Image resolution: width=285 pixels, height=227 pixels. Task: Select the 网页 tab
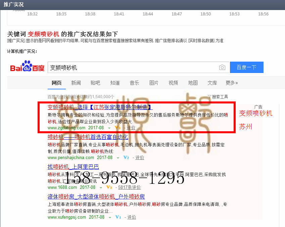[x=56, y=83]
